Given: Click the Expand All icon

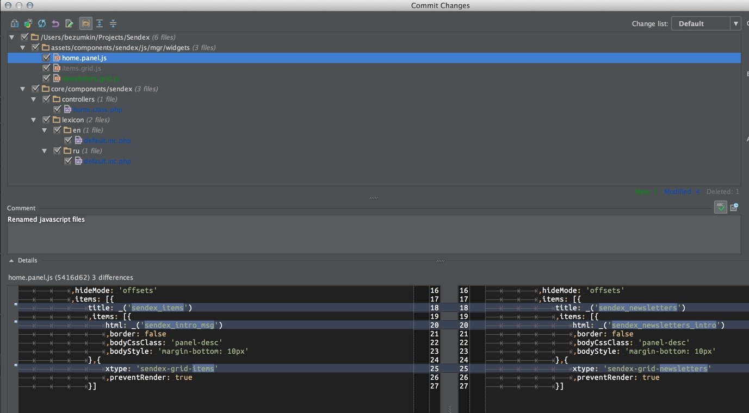Looking at the screenshot, I should coord(100,23).
